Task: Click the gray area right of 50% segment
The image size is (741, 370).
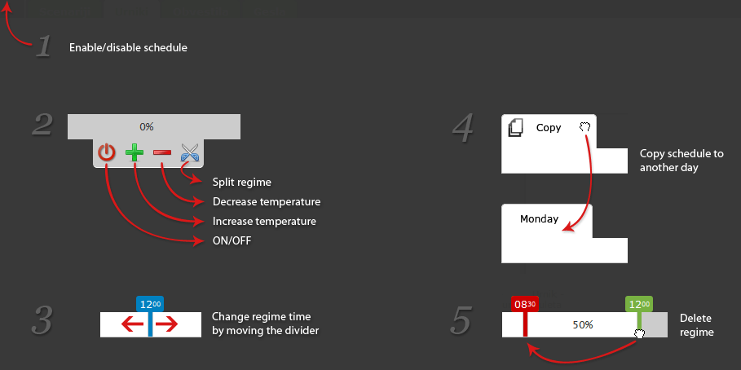Action: [655, 324]
